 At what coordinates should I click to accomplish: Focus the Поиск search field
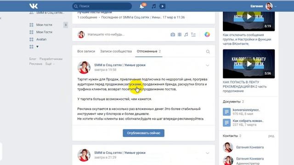102,6
